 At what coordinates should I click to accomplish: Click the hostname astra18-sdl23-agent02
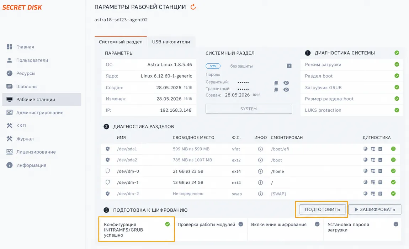point(121,20)
